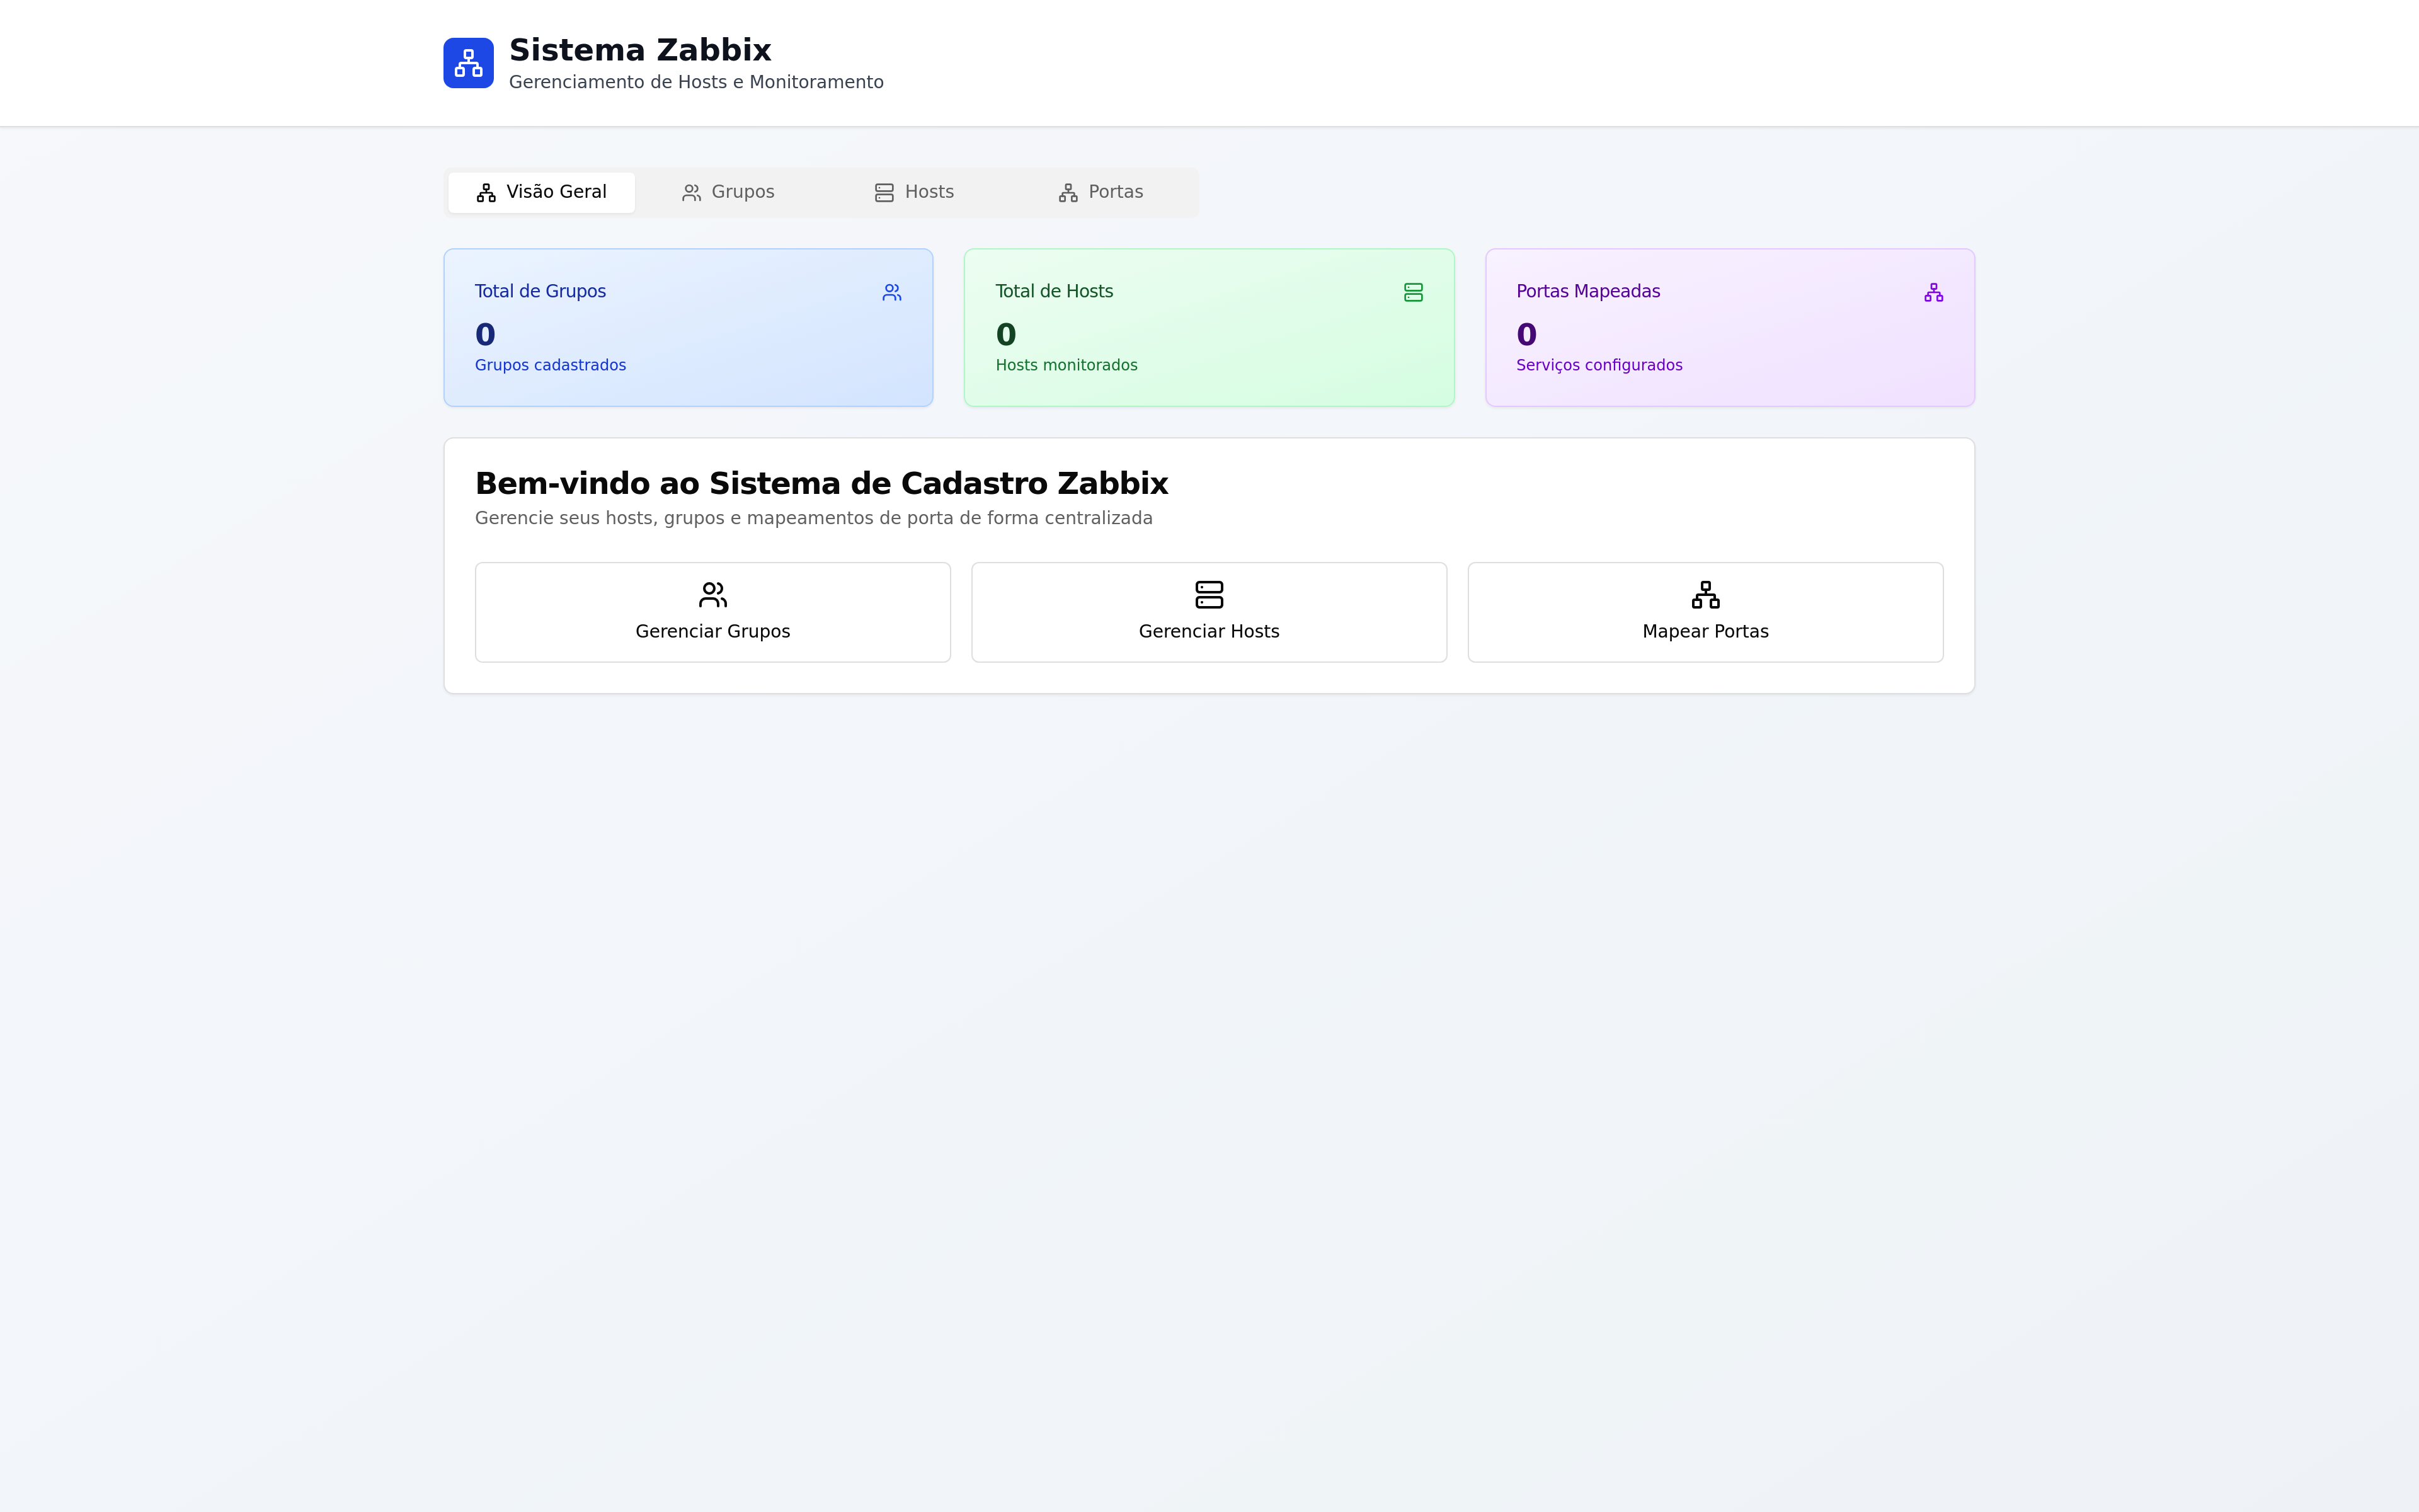Open the Hosts tab

click(915, 192)
